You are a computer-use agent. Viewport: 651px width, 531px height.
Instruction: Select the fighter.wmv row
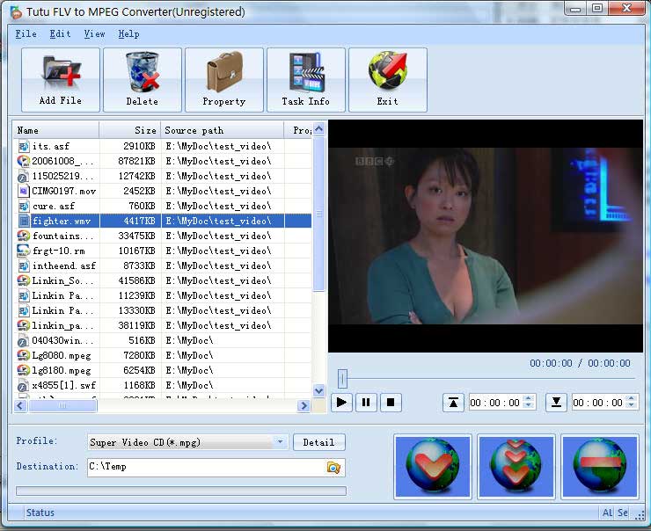pyautogui.click(x=163, y=221)
